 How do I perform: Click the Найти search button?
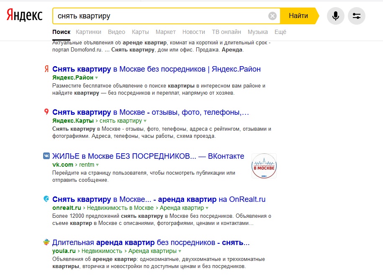(299, 16)
